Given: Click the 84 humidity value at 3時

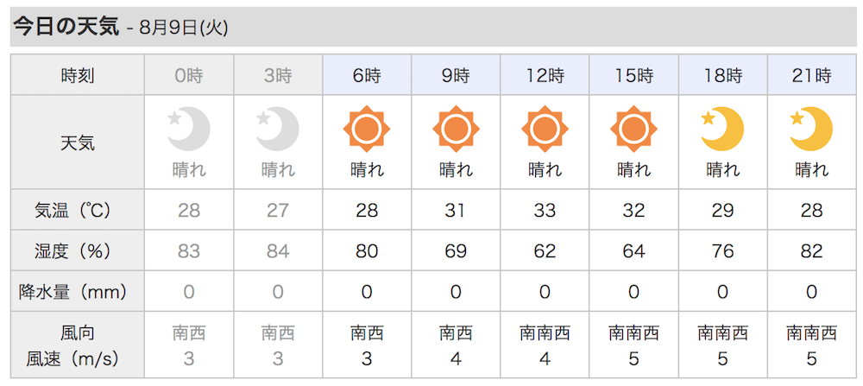Looking at the screenshot, I should pyautogui.click(x=277, y=251).
